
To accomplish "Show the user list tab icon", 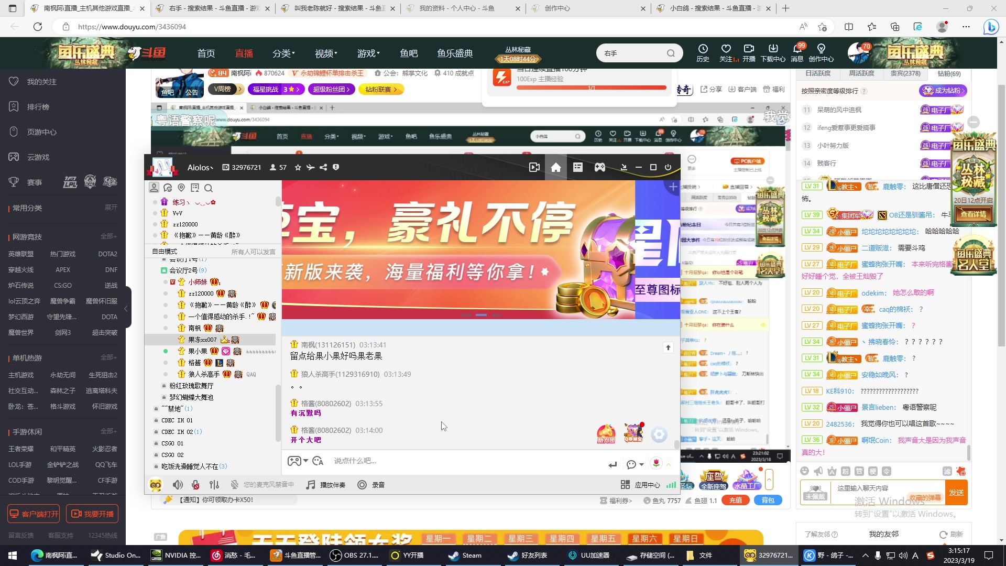I will 154,188.
